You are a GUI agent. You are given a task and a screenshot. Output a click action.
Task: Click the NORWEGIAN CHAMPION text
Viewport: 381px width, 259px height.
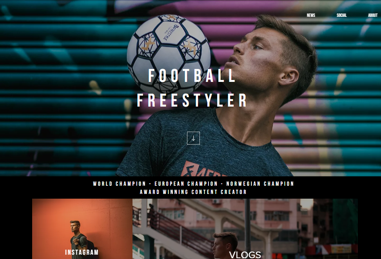click(260, 184)
